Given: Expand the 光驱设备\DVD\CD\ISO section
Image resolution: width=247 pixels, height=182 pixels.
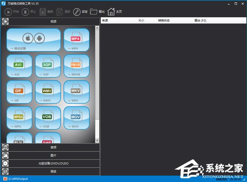Looking at the screenshot, I should click(50, 163).
